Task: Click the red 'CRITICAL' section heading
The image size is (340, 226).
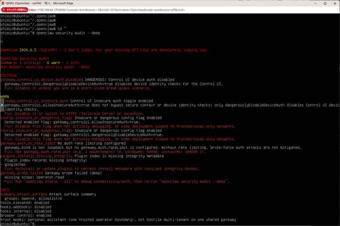Action: point(8,76)
